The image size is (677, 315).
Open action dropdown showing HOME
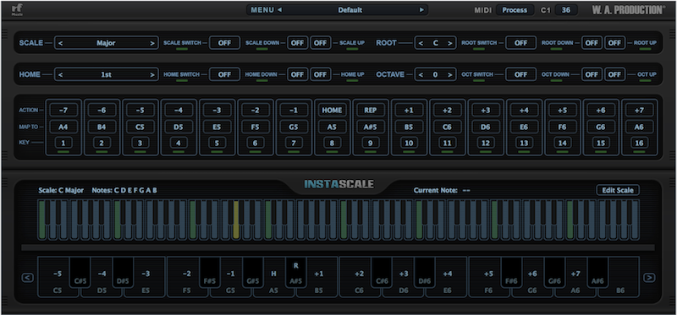332,111
